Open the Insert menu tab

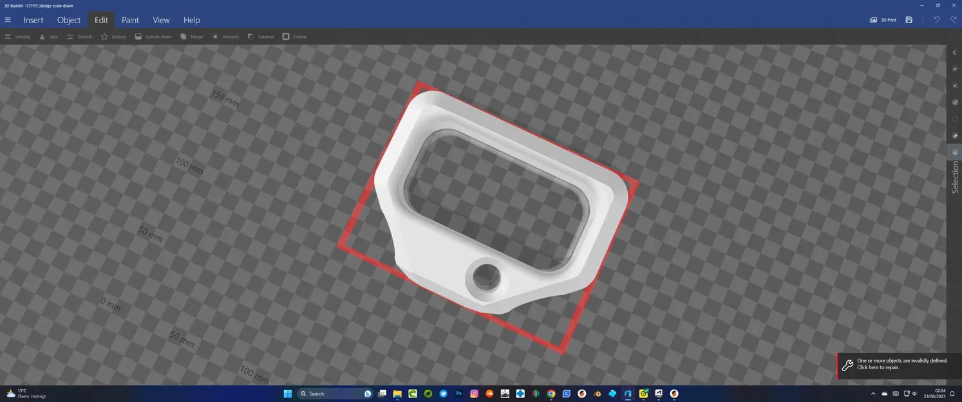pyautogui.click(x=33, y=20)
